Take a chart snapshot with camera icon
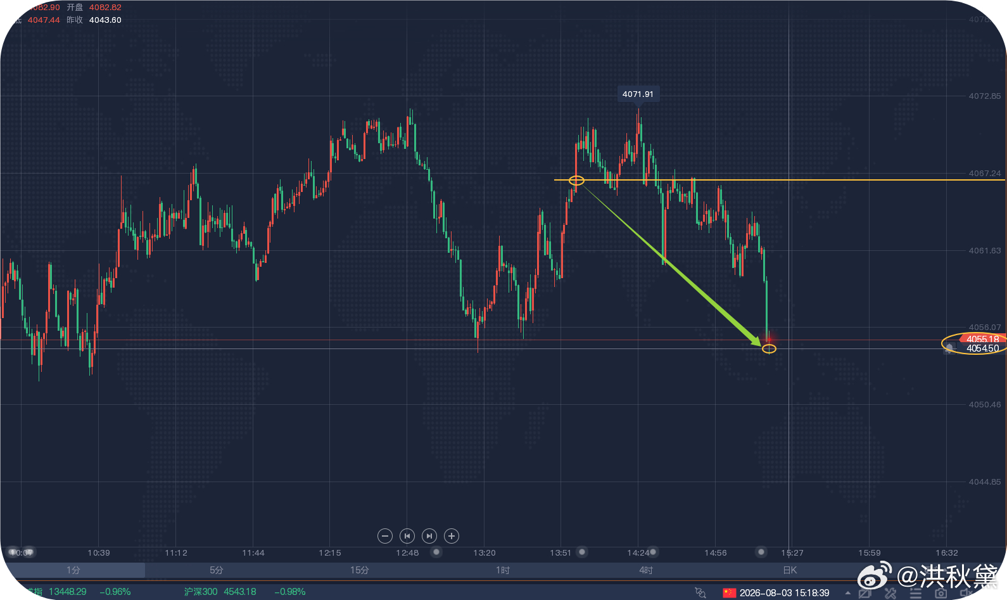The width and height of the screenshot is (1007, 600). coord(941,593)
